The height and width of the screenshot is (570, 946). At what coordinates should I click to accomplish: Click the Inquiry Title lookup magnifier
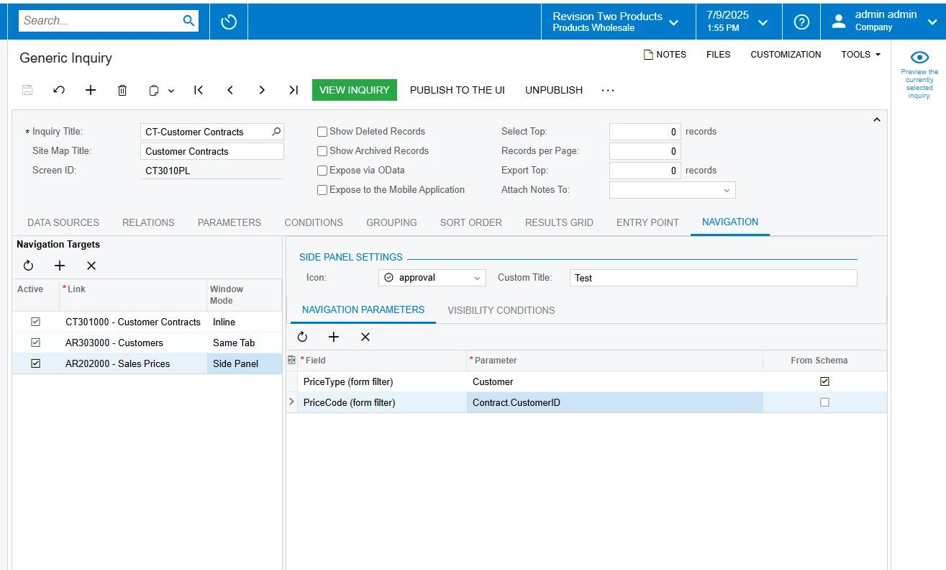[276, 132]
